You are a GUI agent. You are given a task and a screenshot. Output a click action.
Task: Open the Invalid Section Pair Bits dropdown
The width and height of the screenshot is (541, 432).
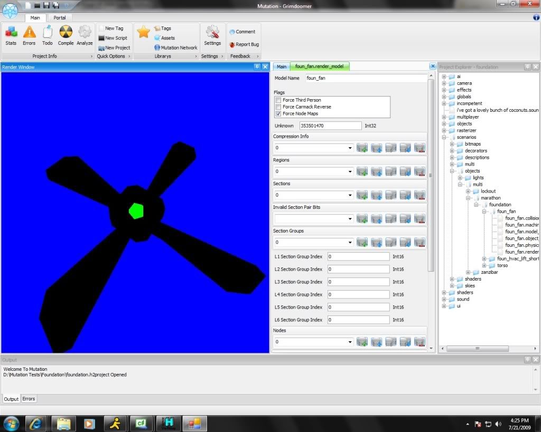pyautogui.click(x=350, y=218)
